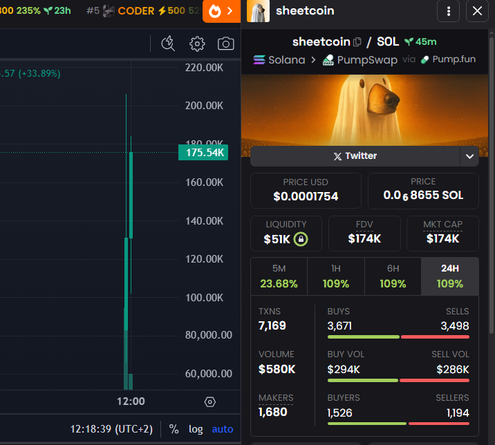Viewport: 495px width, 445px height.
Task: Click the price axis settings hexagon icon
Action: (x=210, y=402)
